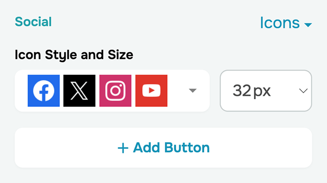Click the gray triangle in icon style box
Screen dimensions: 327x183
[192, 91]
